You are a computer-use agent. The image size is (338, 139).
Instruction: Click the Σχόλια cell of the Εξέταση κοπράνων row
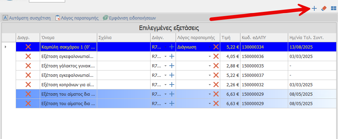pyautogui.click(x=124, y=85)
